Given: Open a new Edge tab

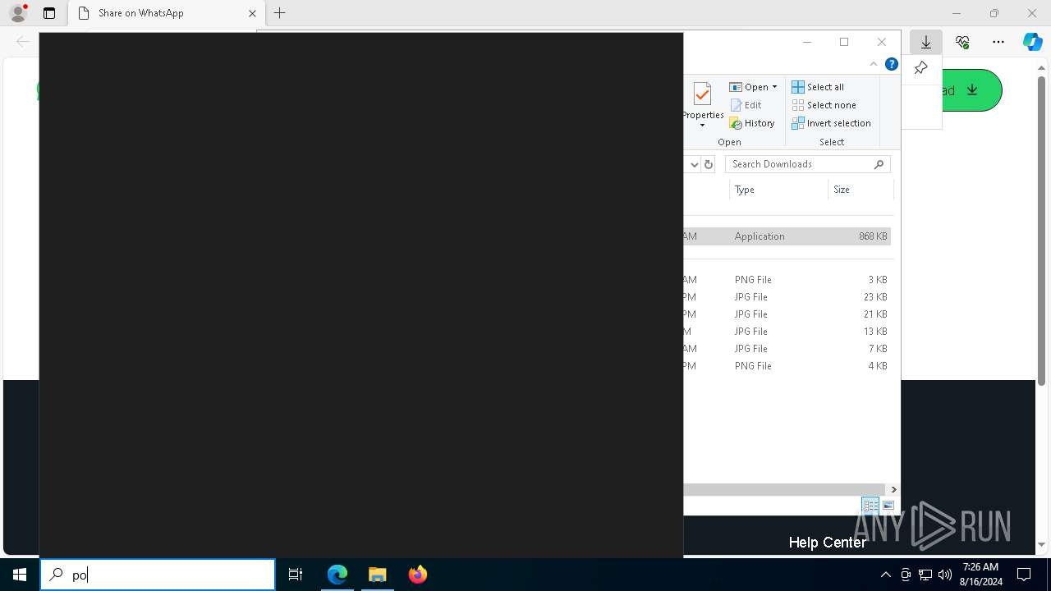Looking at the screenshot, I should click(279, 13).
